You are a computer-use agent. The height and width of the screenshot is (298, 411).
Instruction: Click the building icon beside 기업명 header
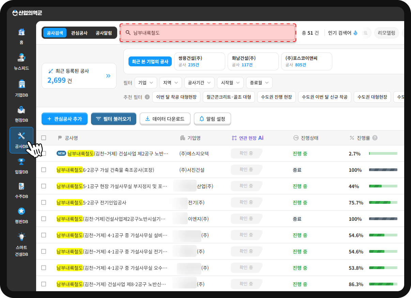pos(182,138)
